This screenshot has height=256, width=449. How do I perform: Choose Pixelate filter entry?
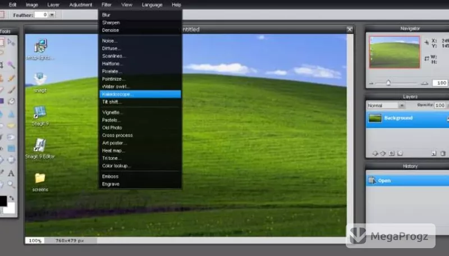140,72
